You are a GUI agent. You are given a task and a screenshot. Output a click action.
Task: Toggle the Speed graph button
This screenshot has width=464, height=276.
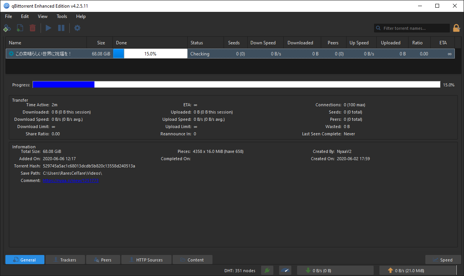click(x=442, y=260)
